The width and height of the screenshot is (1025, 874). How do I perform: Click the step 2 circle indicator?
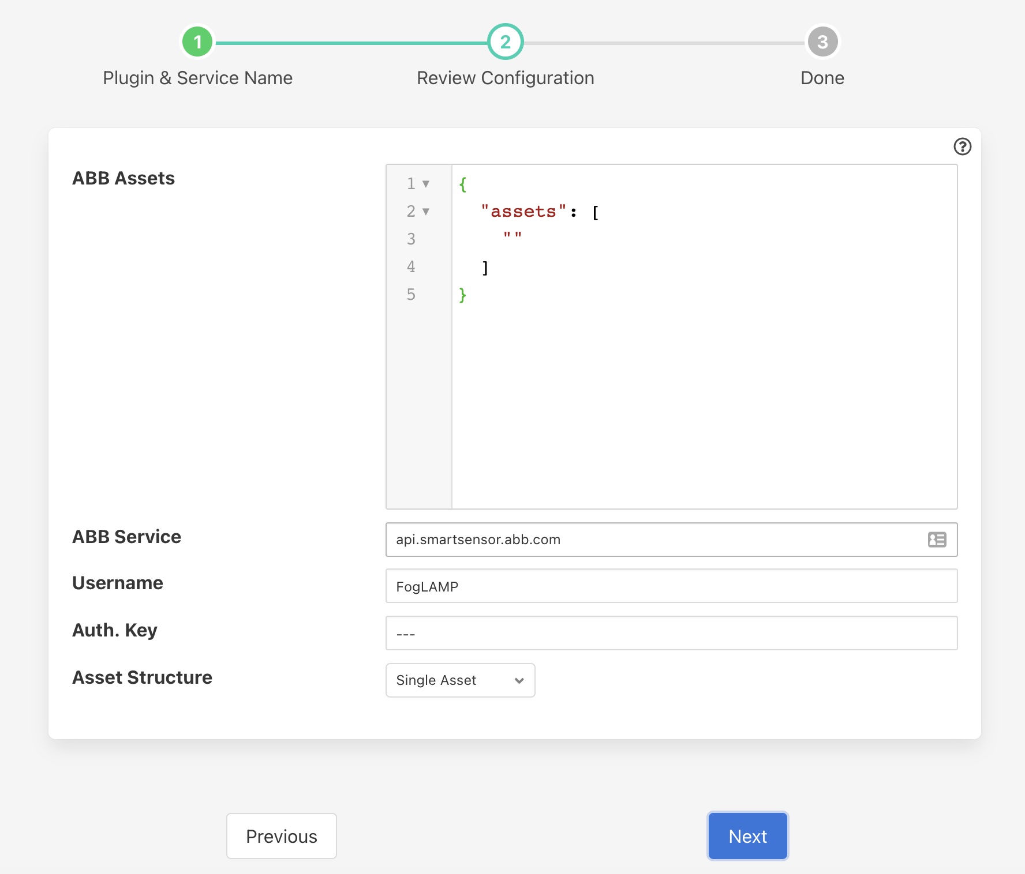click(505, 42)
